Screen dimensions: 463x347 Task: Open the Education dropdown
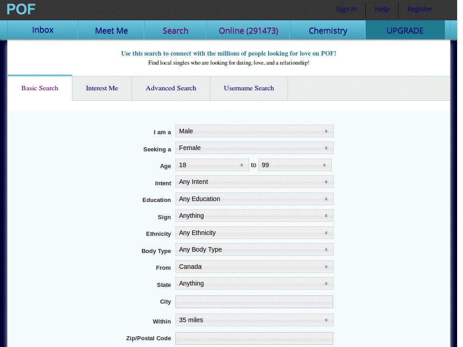(x=254, y=198)
